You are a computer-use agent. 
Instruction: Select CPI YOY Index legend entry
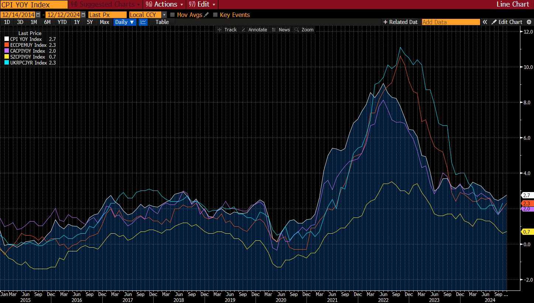(30, 39)
